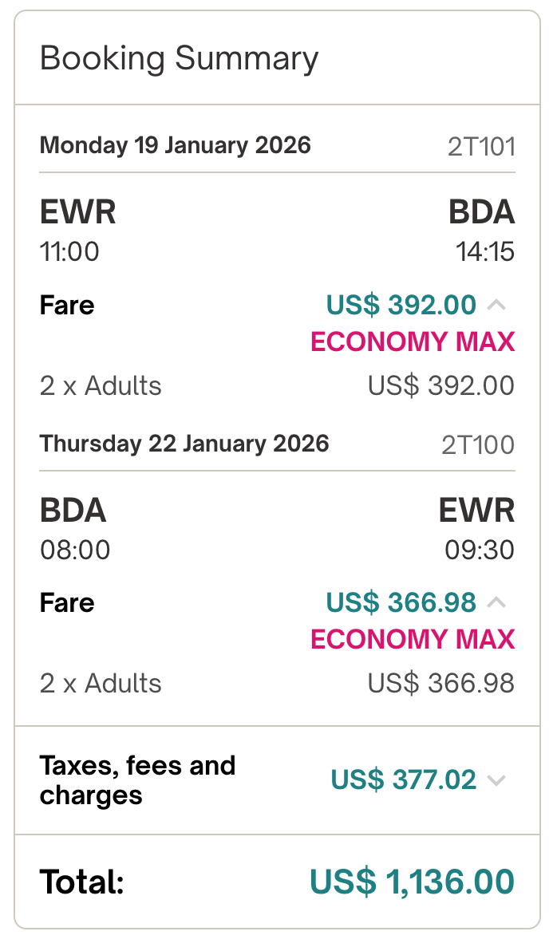Click the Monday 19 January 2026 date heading

pos(175,145)
